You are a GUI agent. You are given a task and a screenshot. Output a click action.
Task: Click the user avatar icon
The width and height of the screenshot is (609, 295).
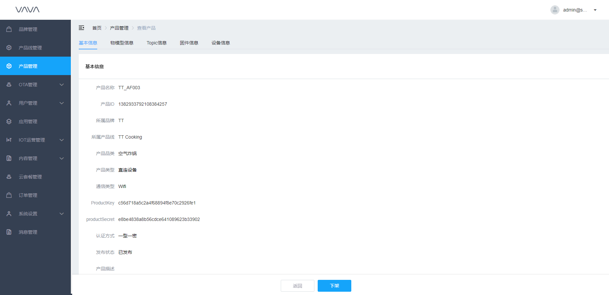click(555, 10)
